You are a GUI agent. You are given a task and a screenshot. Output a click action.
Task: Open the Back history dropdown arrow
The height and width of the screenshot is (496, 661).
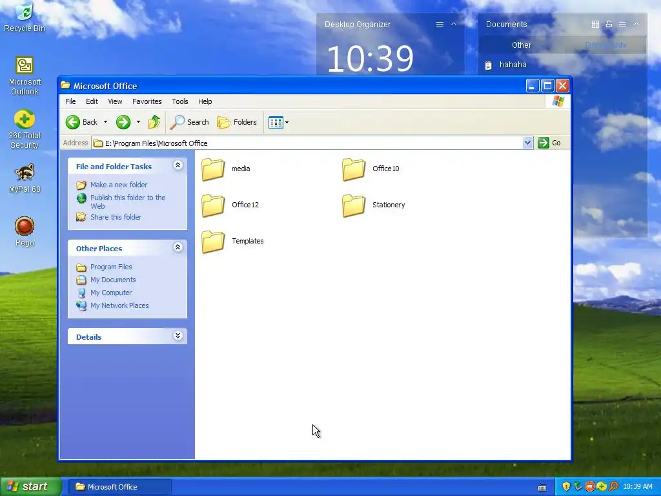click(x=105, y=122)
